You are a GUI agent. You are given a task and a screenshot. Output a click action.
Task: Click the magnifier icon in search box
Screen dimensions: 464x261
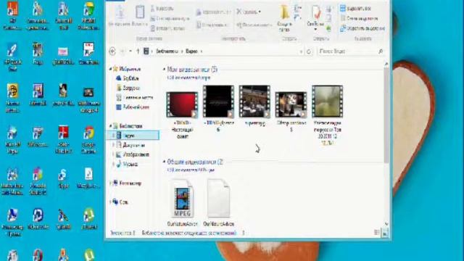381,51
